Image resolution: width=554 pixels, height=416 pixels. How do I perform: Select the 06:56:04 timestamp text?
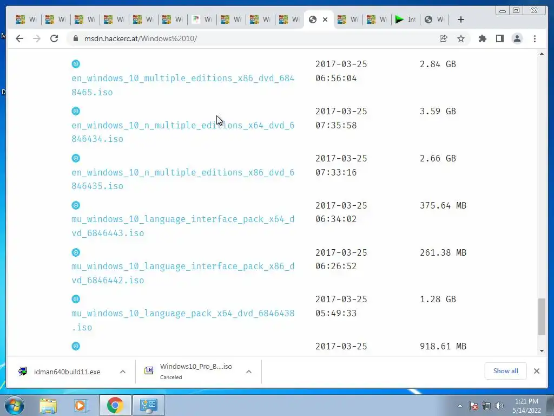pos(336,78)
